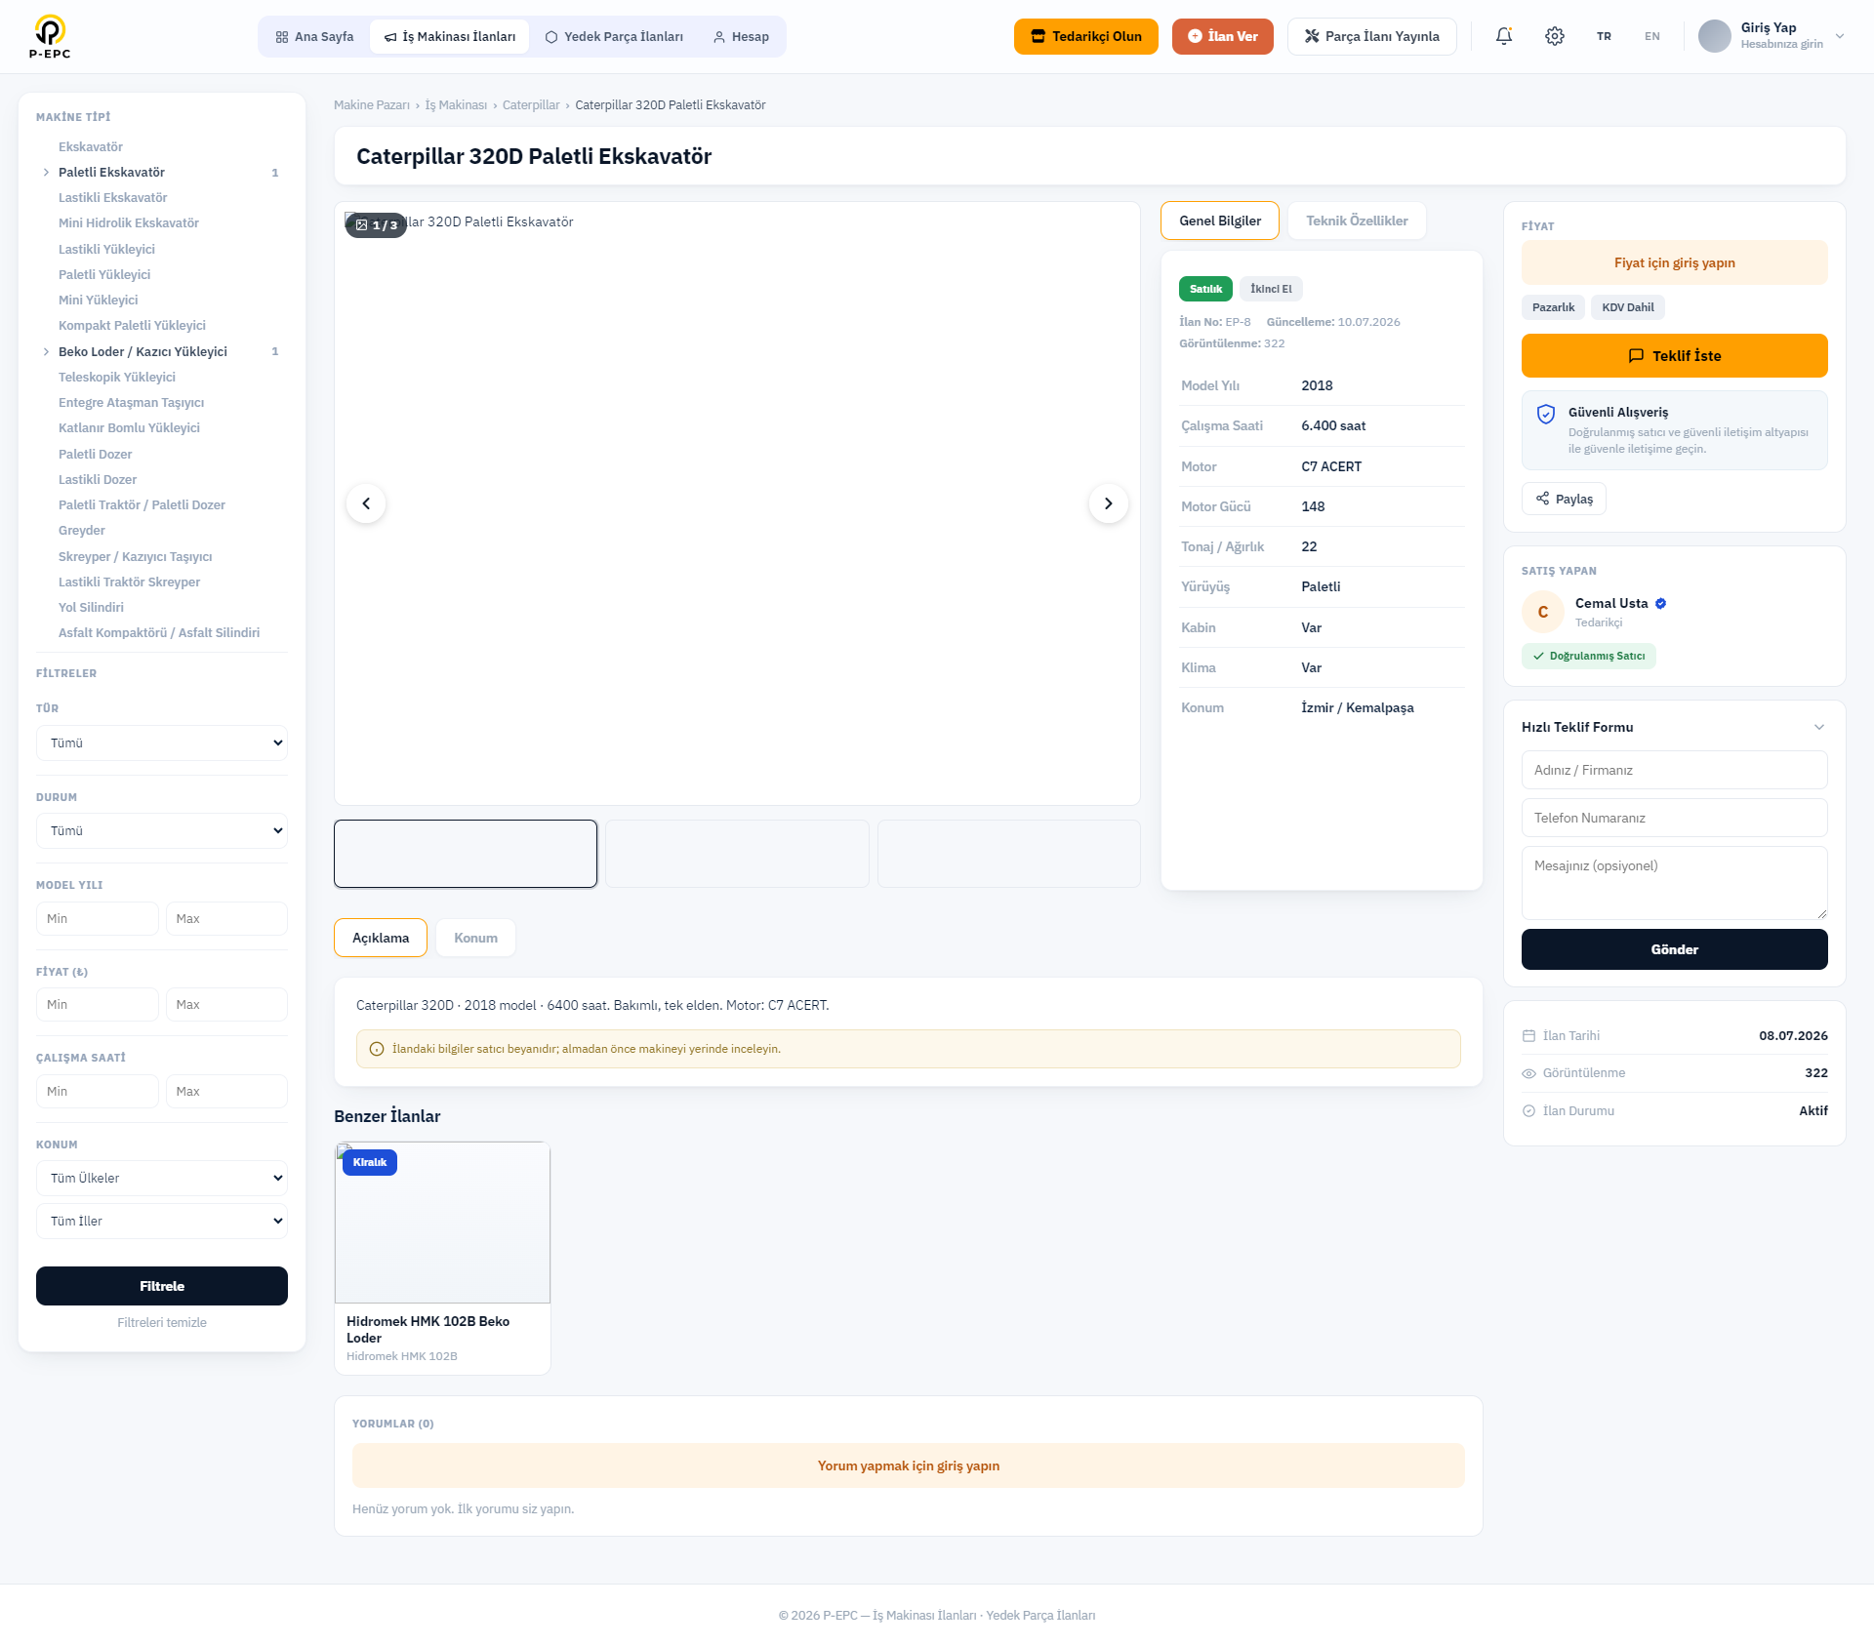Open İş Makinası breadcrumb link
Viewport: 1874px width, 1646px height.
pyautogui.click(x=456, y=105)
